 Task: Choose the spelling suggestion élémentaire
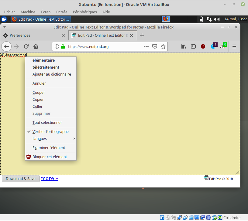(x=43, y=60)
